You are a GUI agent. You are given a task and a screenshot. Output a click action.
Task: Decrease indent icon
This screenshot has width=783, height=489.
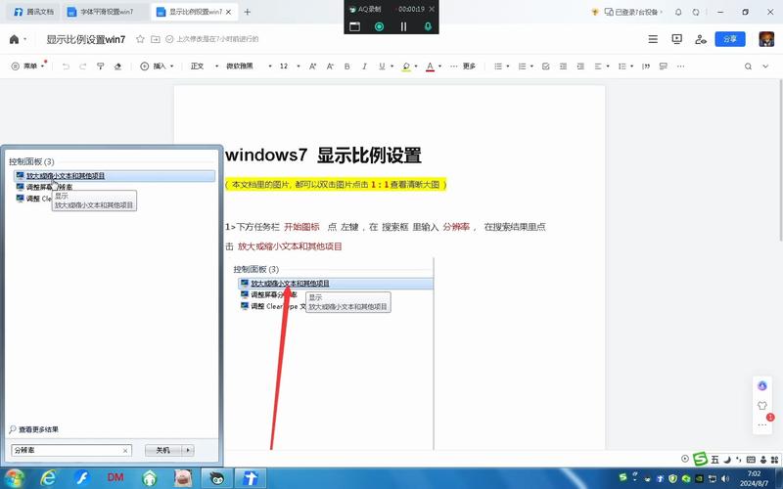(x=563, y=66)
